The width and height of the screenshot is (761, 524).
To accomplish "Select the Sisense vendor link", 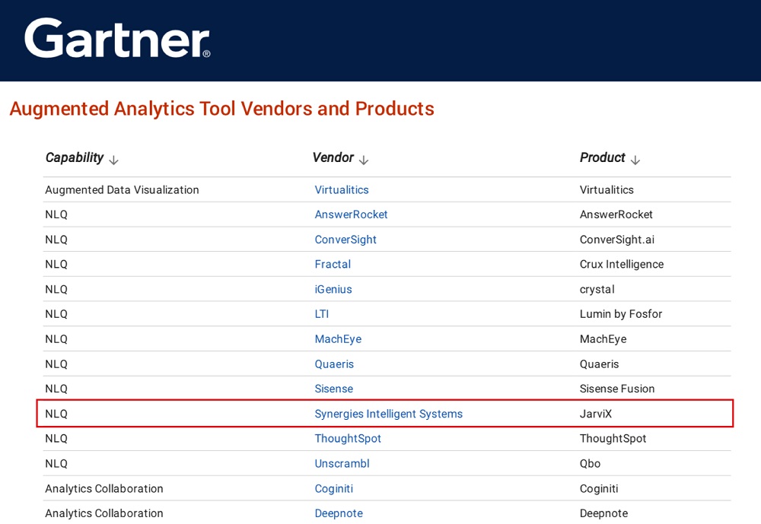I will (x=334, y=389).
